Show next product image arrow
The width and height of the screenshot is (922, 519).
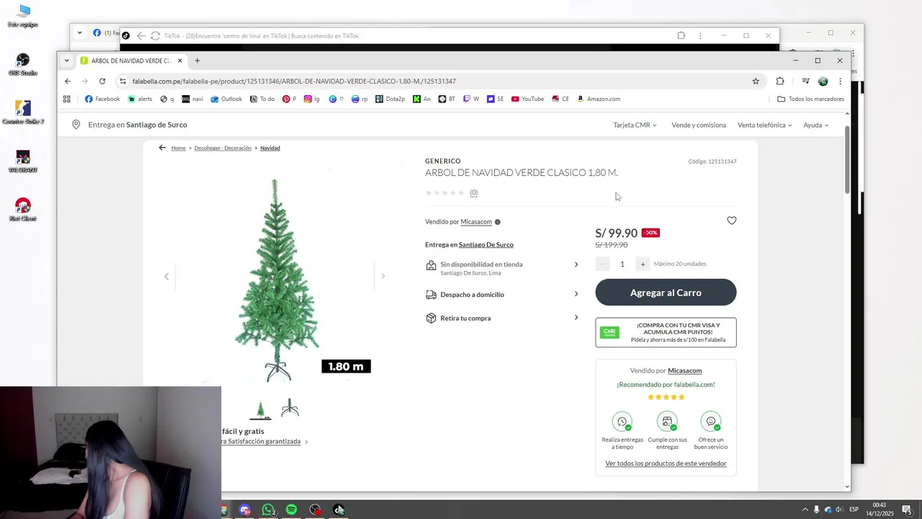point(383,276)
